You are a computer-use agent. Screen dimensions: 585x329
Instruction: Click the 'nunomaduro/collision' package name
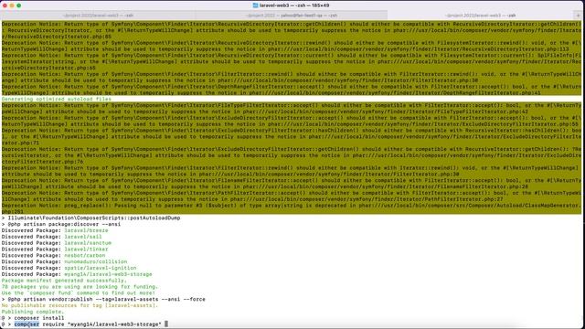[x=95, y=261]
